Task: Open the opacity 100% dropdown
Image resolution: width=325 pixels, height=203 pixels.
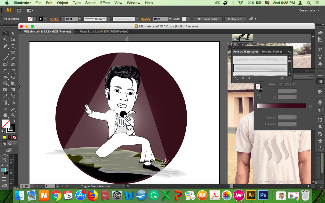Action: tap(170, 19)
